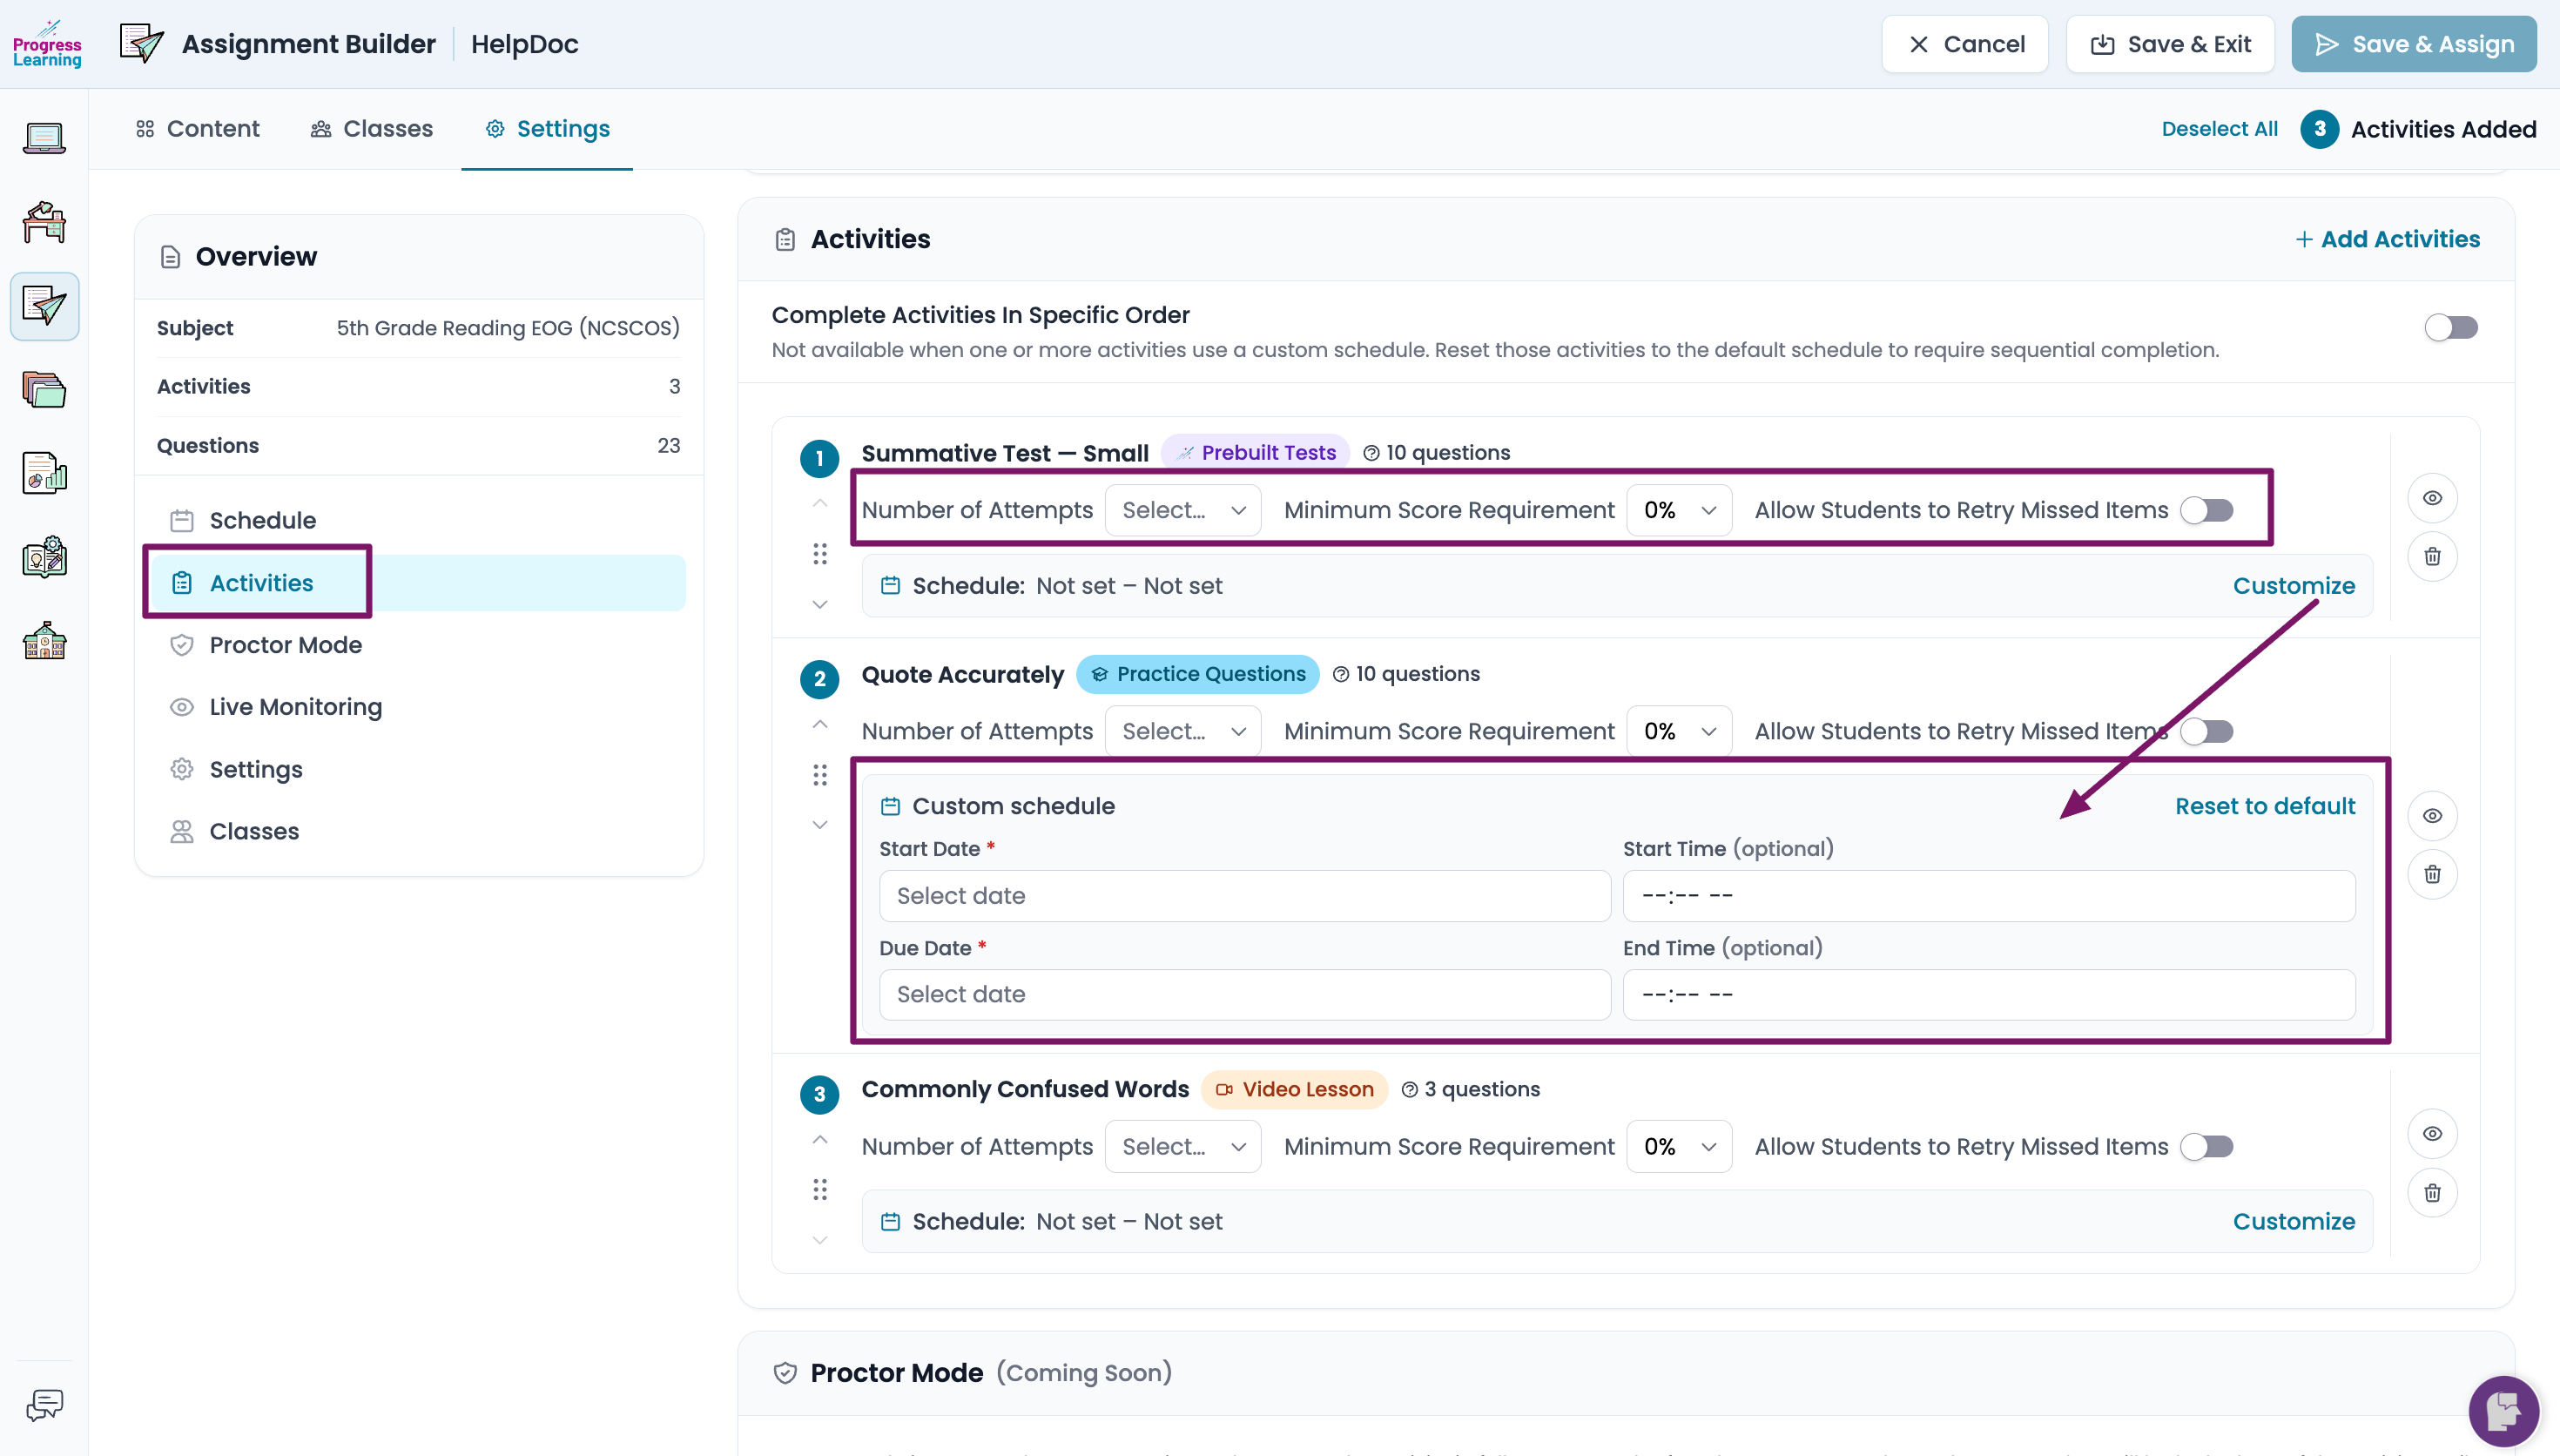Screen dimensions: 2560x1456
Task: Click the Progress Learning logo
Action: (46, 44)
